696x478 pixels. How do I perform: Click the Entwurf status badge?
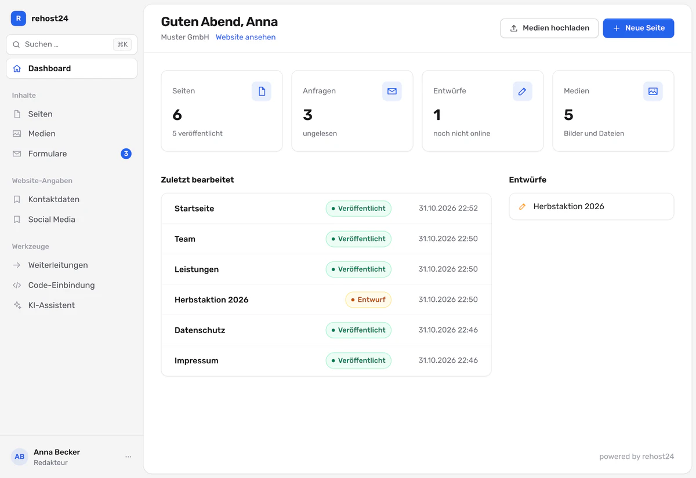click(x=368, y=300)
